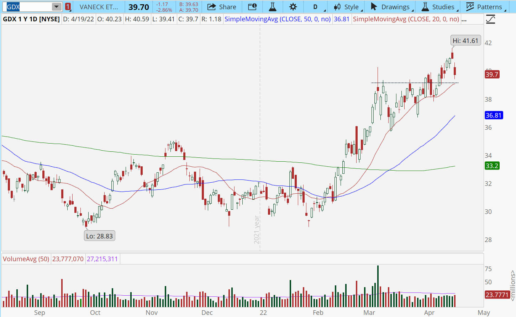This screenshot has height=317, width=516.
Task: Open the Patterns menu
Action: [486, 7]
